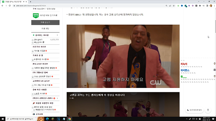Open a new browser tab
The width and height of the screenshot is (216, 121).
point(31,2)
